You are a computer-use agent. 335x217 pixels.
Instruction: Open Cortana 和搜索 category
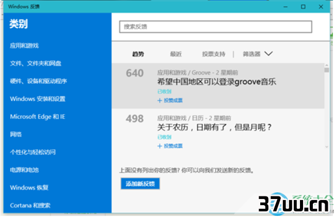(30, 205)
